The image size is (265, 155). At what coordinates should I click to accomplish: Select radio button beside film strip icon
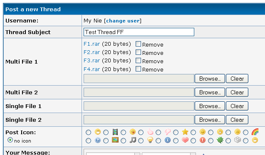[106, 132]
